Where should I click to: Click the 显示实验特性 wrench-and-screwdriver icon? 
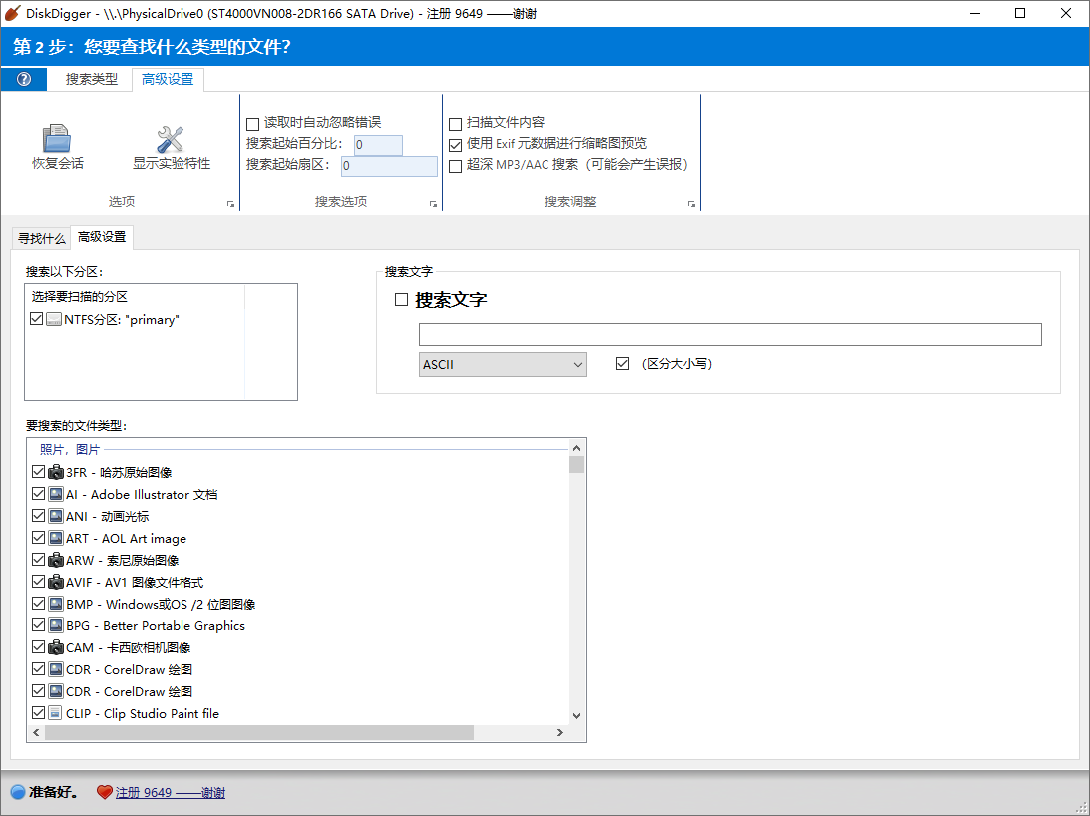point(169,139)
